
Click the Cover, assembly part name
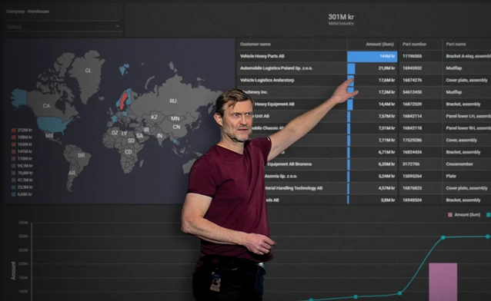(461, 140)
